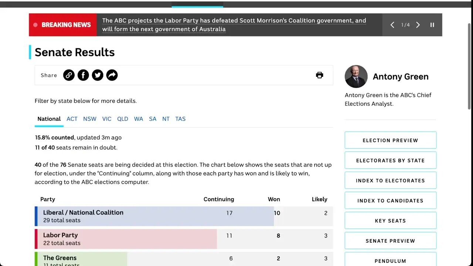Go to previous breaking news item

(x=392, y=25)
